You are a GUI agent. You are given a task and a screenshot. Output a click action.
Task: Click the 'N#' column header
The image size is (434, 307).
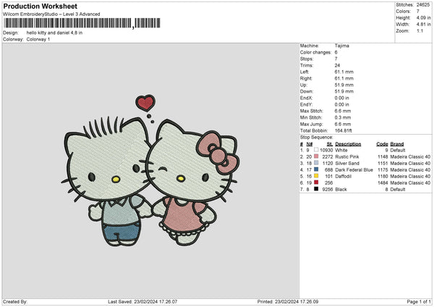coord(309,144)
